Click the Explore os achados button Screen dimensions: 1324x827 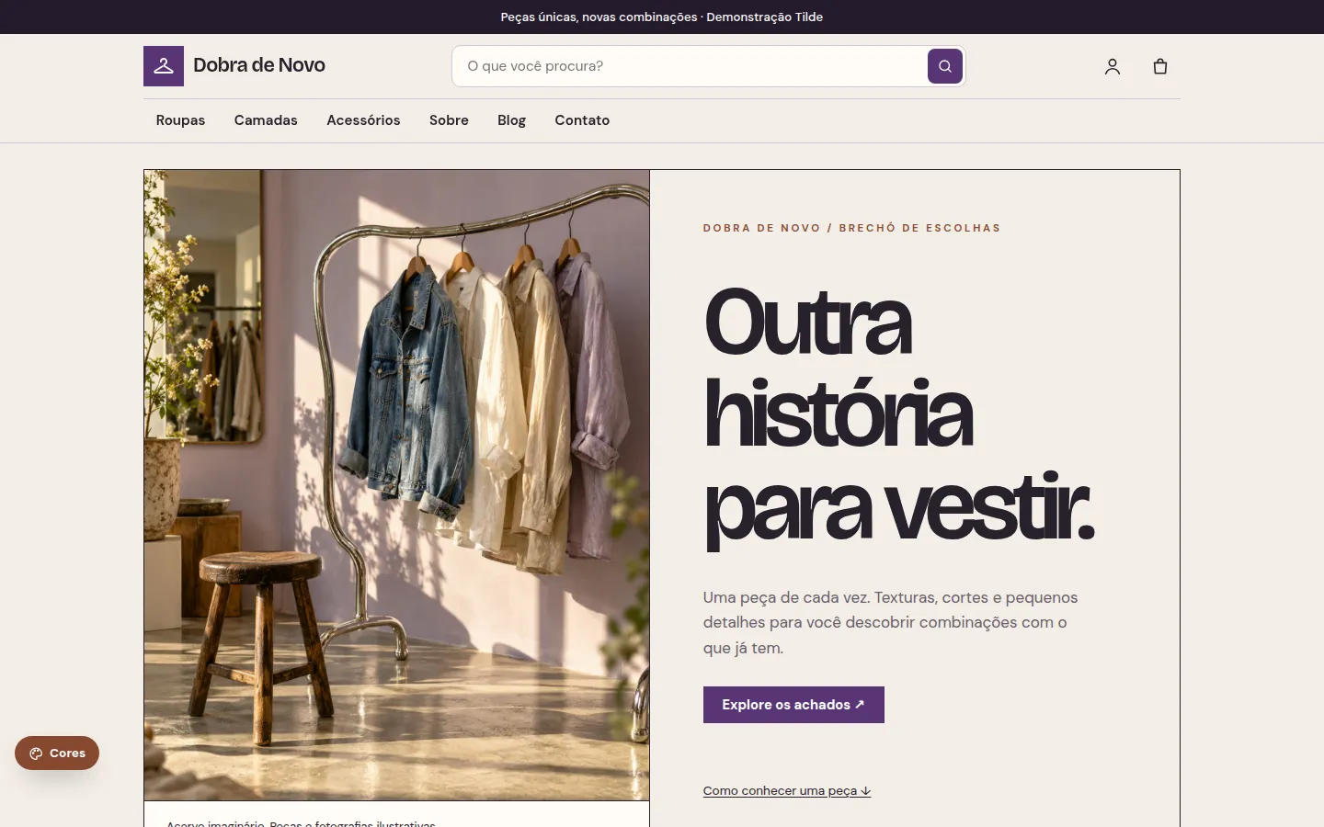[793, 705]
